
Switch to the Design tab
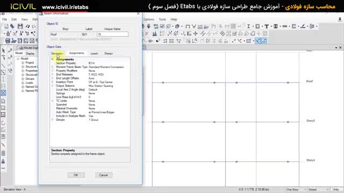pos(109,54)
